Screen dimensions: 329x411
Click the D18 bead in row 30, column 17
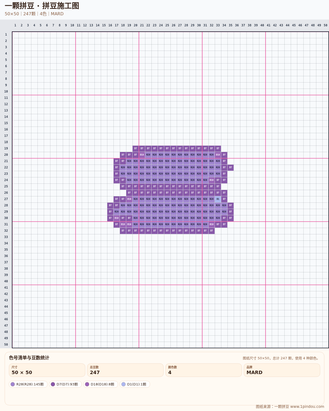[117, 218]
